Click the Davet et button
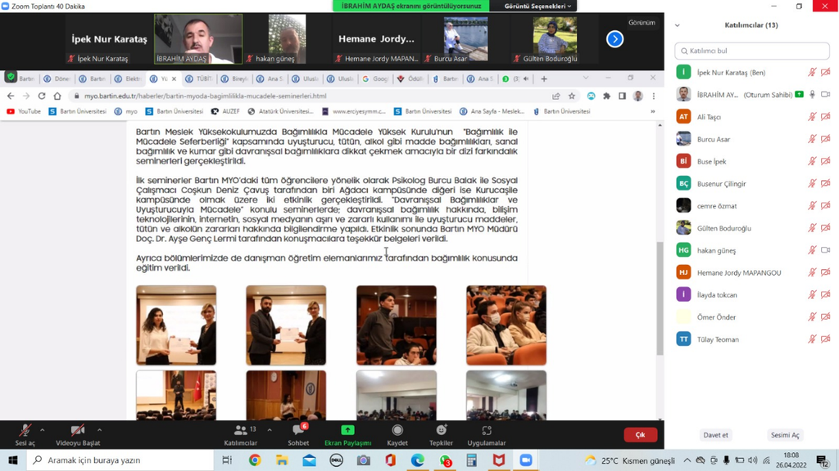This screenshot has height=471, width=839. tap(716, 435)
